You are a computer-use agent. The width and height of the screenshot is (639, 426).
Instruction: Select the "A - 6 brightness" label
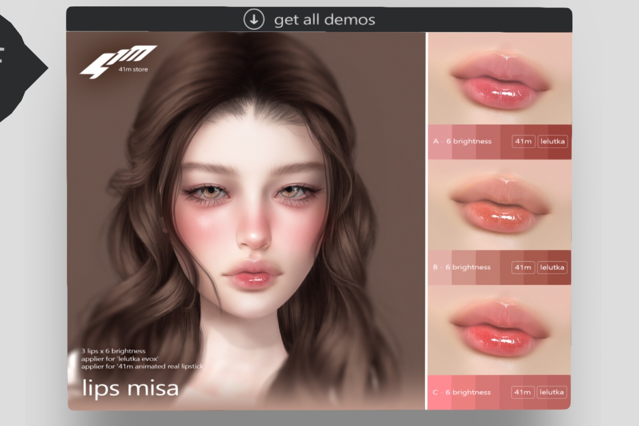tap(462, 142)
